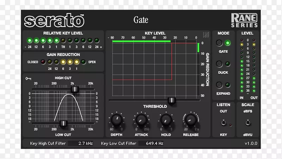Click the Gain Reduction 6 LED
Viewport: 282px width, 159px height.
(x=63, y=62)
